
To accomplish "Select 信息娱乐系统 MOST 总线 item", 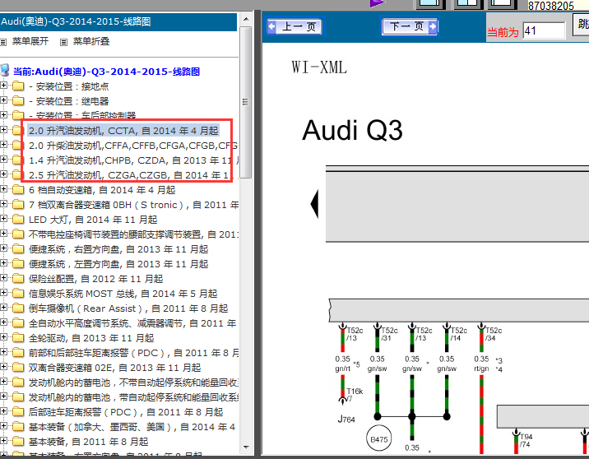I will tap(123, 294).
